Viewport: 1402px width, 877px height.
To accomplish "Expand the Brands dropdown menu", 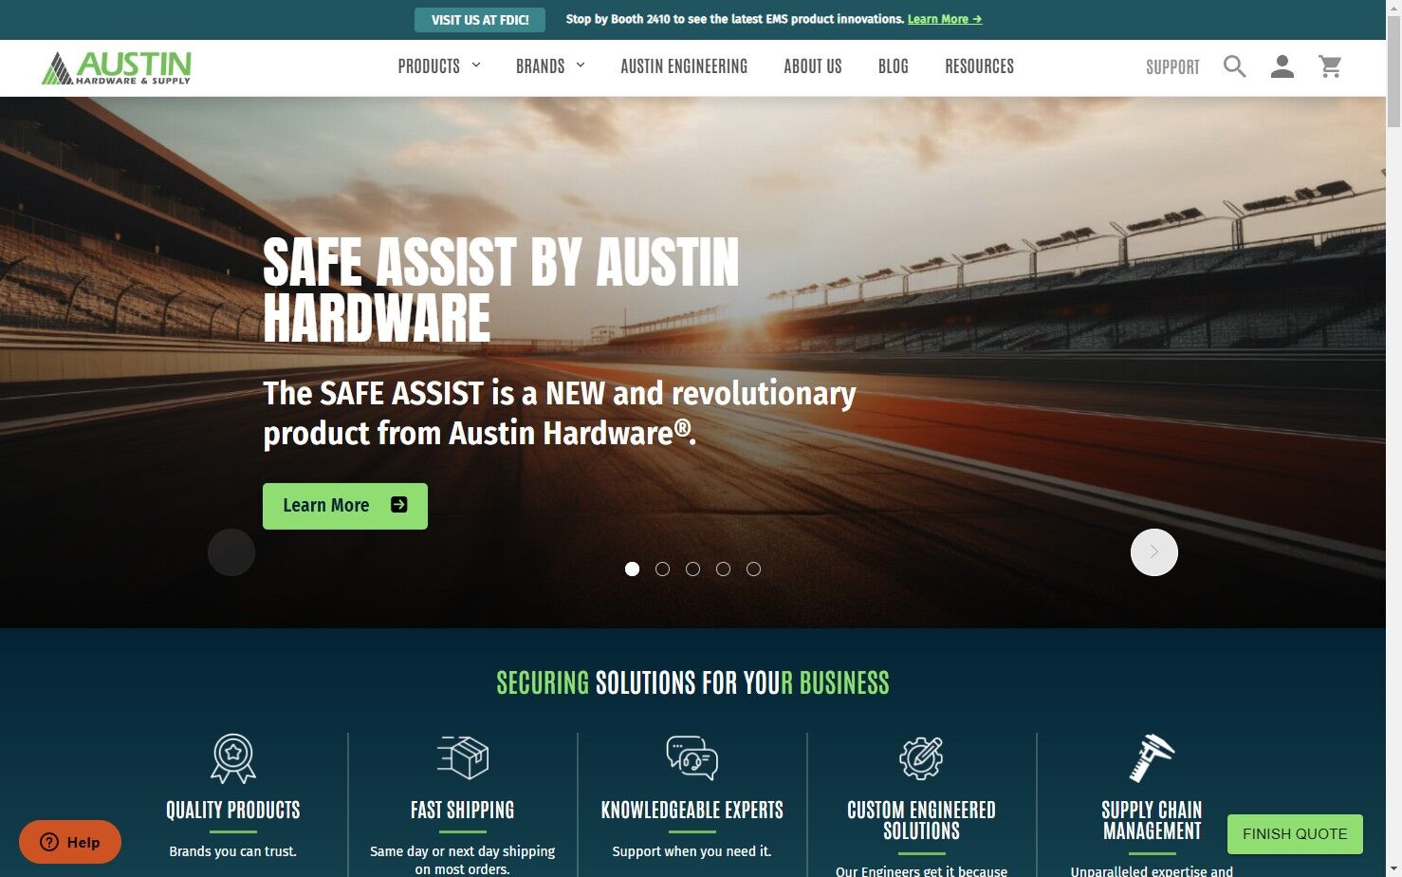I will 550,66.
